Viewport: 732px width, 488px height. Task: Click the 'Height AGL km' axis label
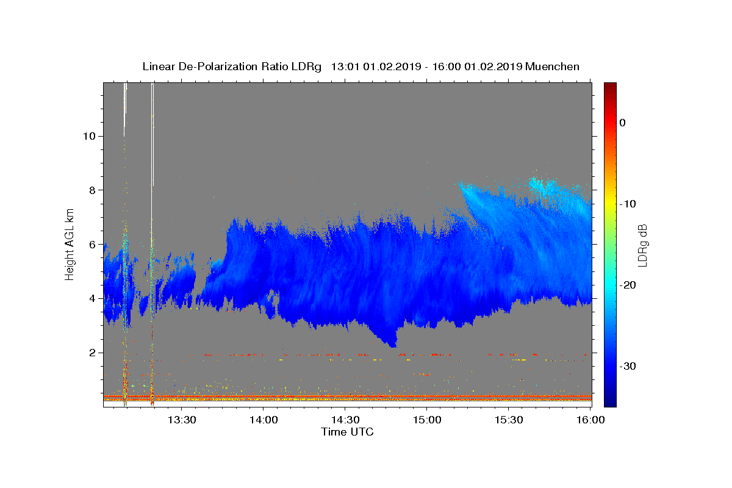[x=70, y=245]
